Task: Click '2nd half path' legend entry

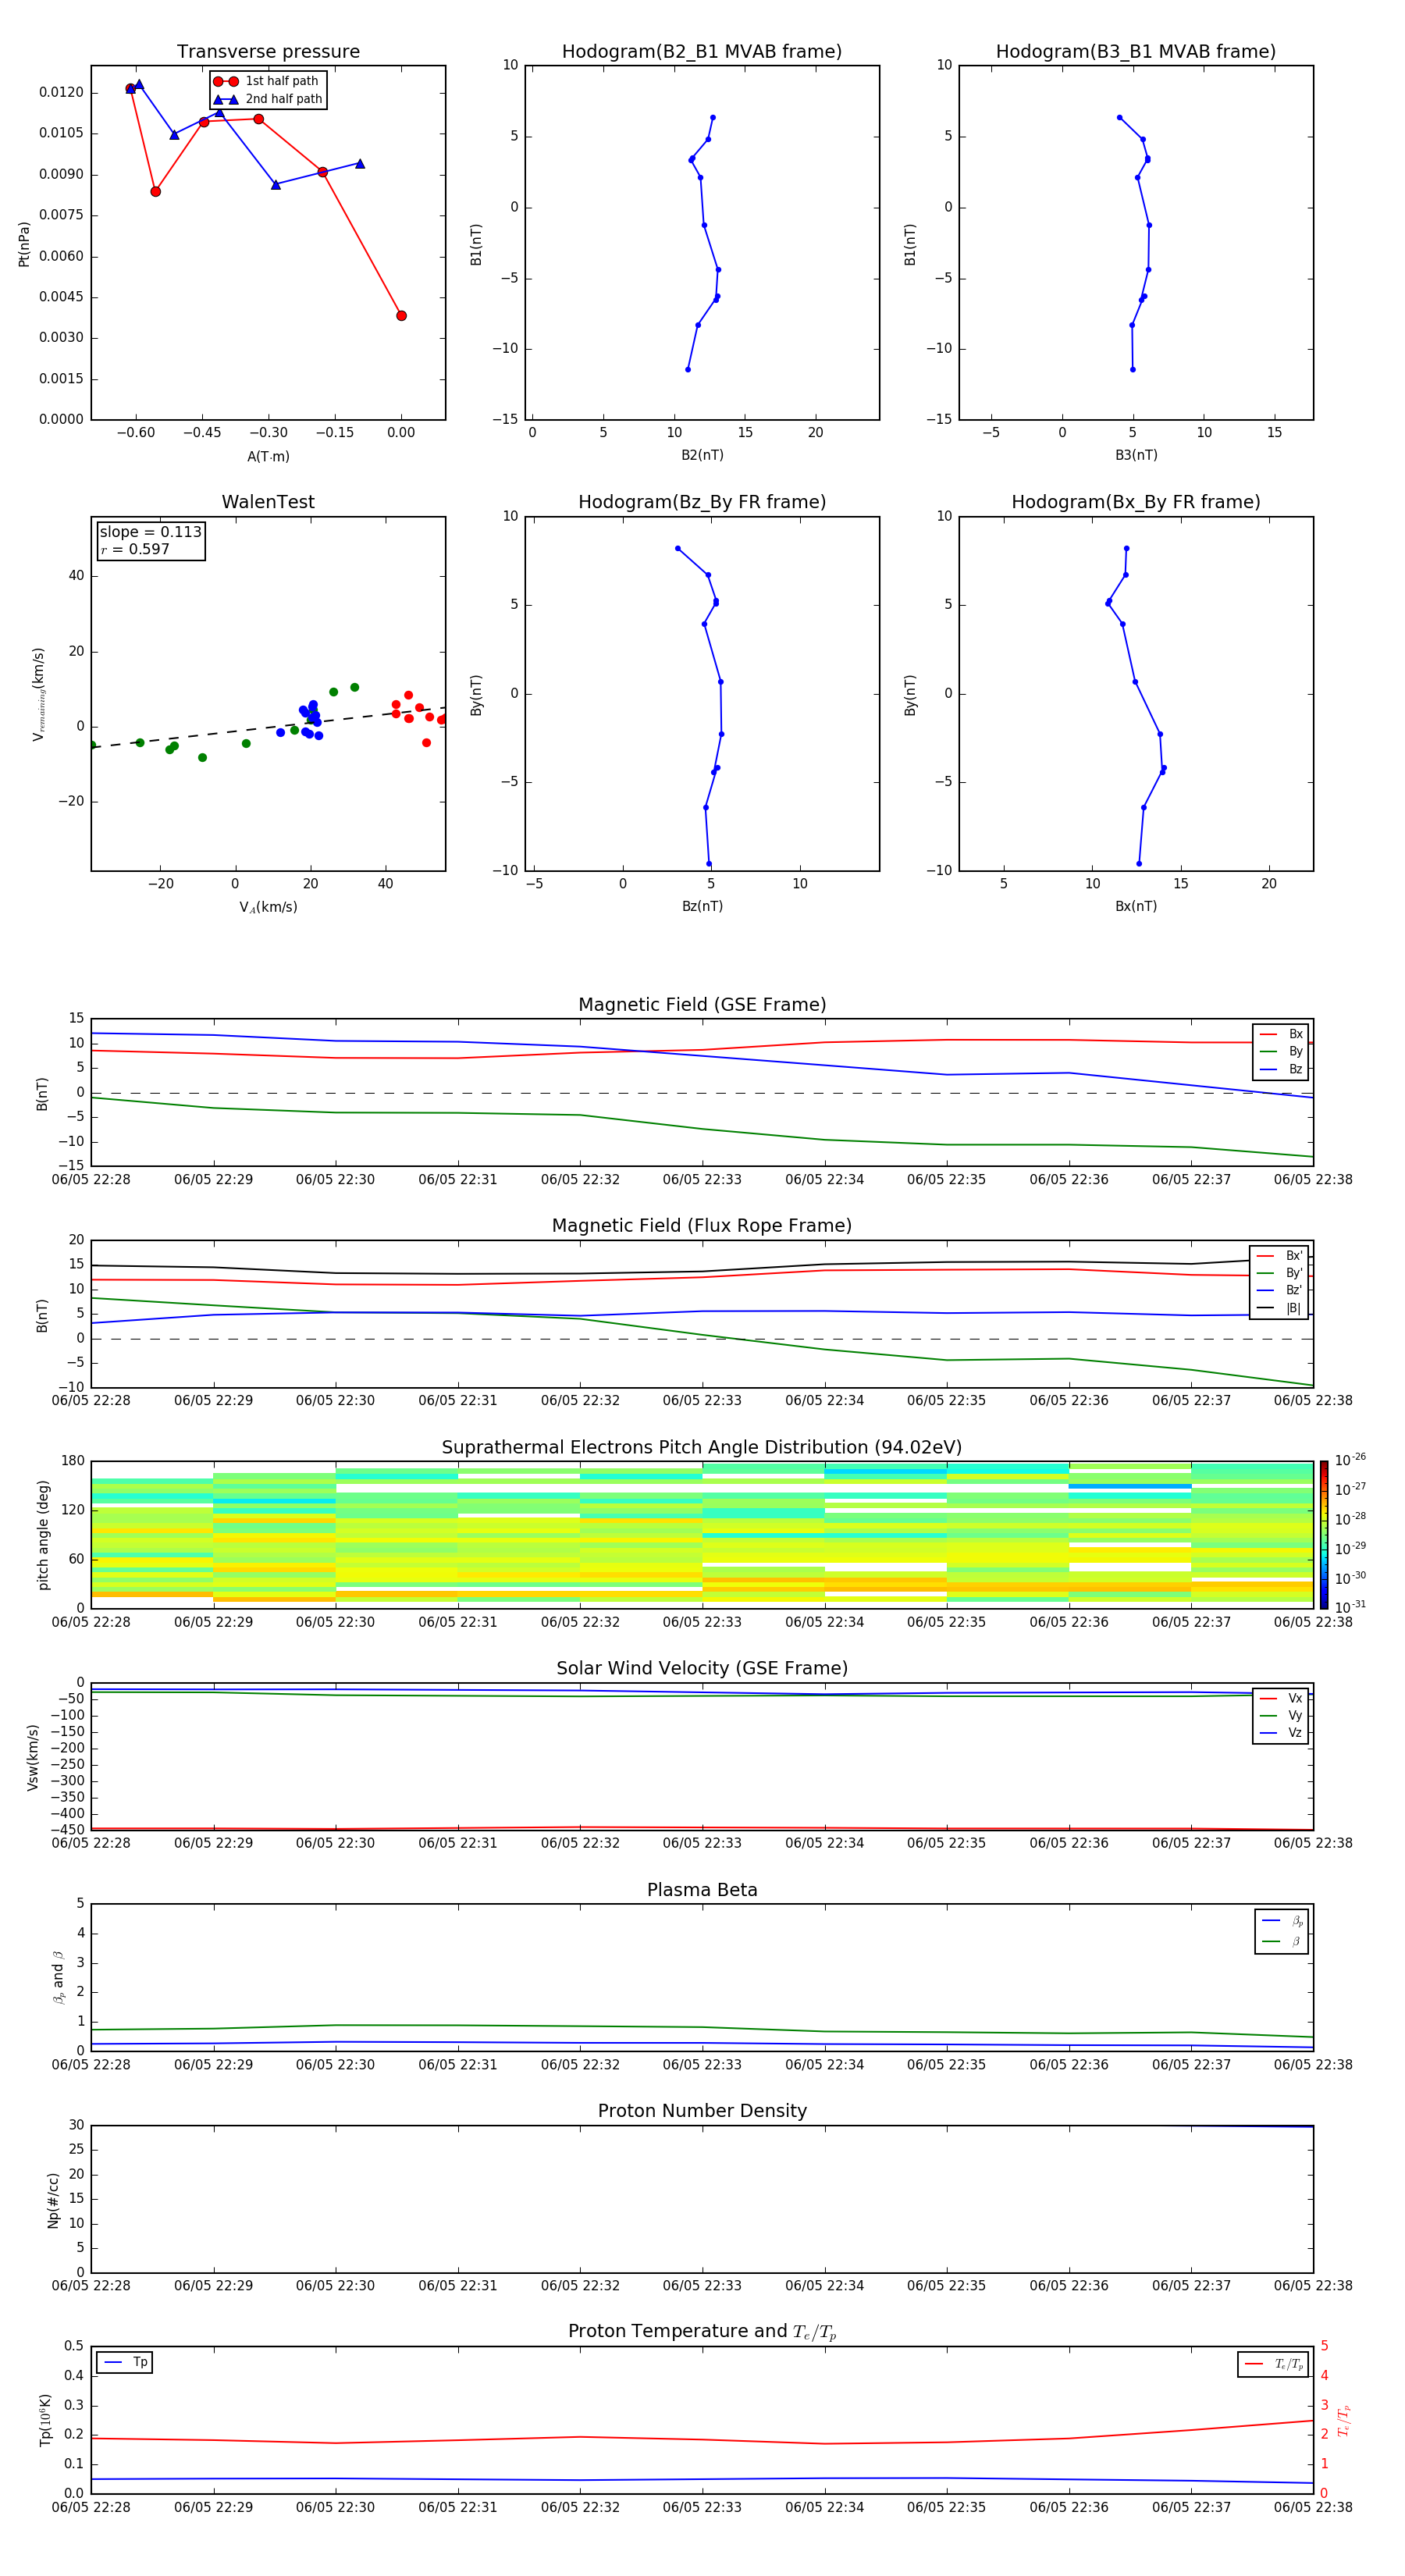Action: click(x=269, y=99)
